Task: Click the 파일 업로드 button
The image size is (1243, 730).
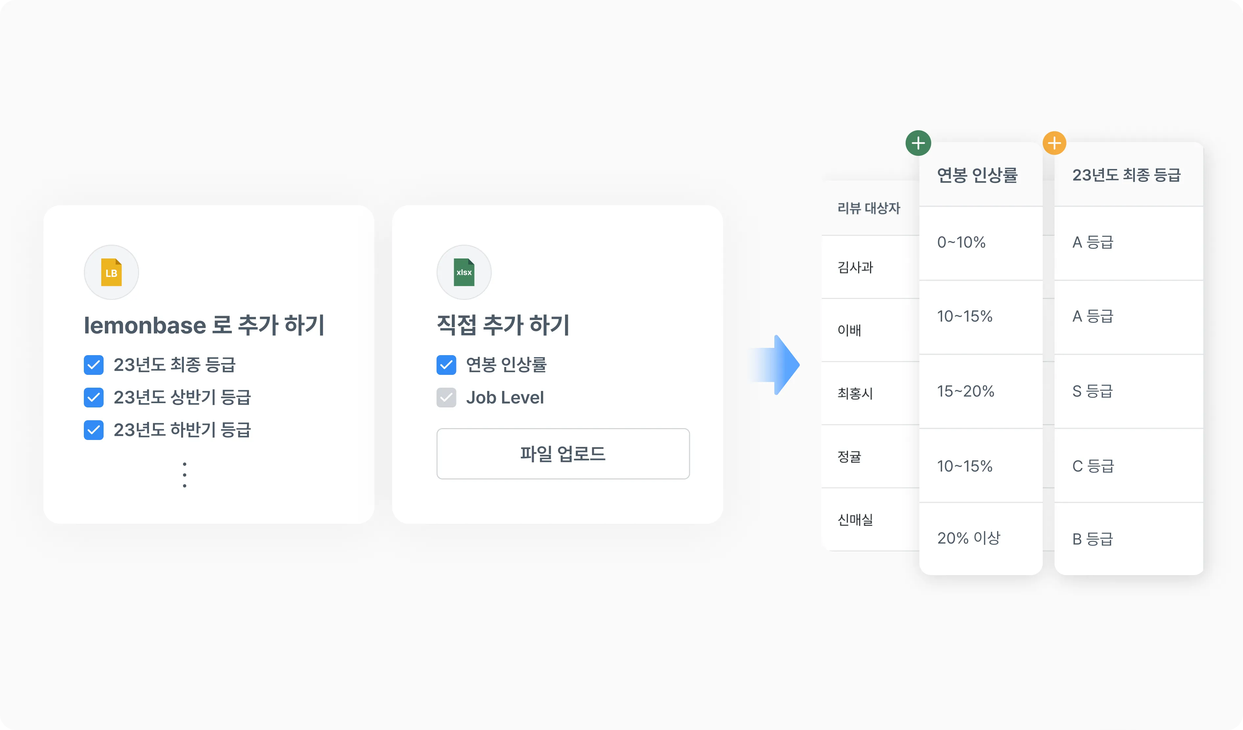Action: 563,454
